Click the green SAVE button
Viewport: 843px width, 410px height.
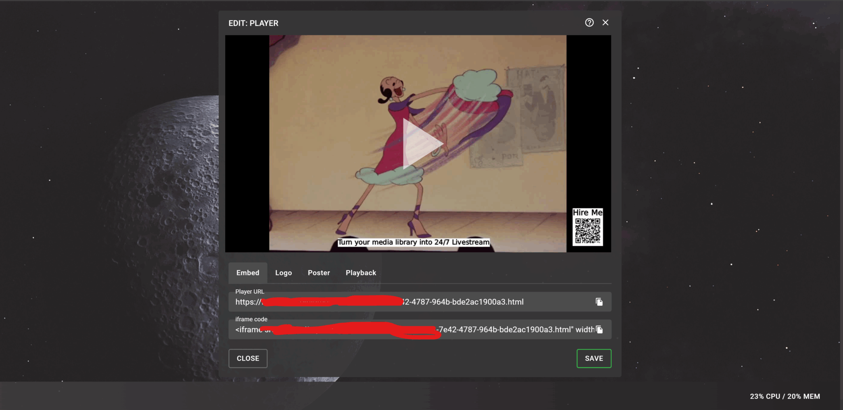pos(594,358)
